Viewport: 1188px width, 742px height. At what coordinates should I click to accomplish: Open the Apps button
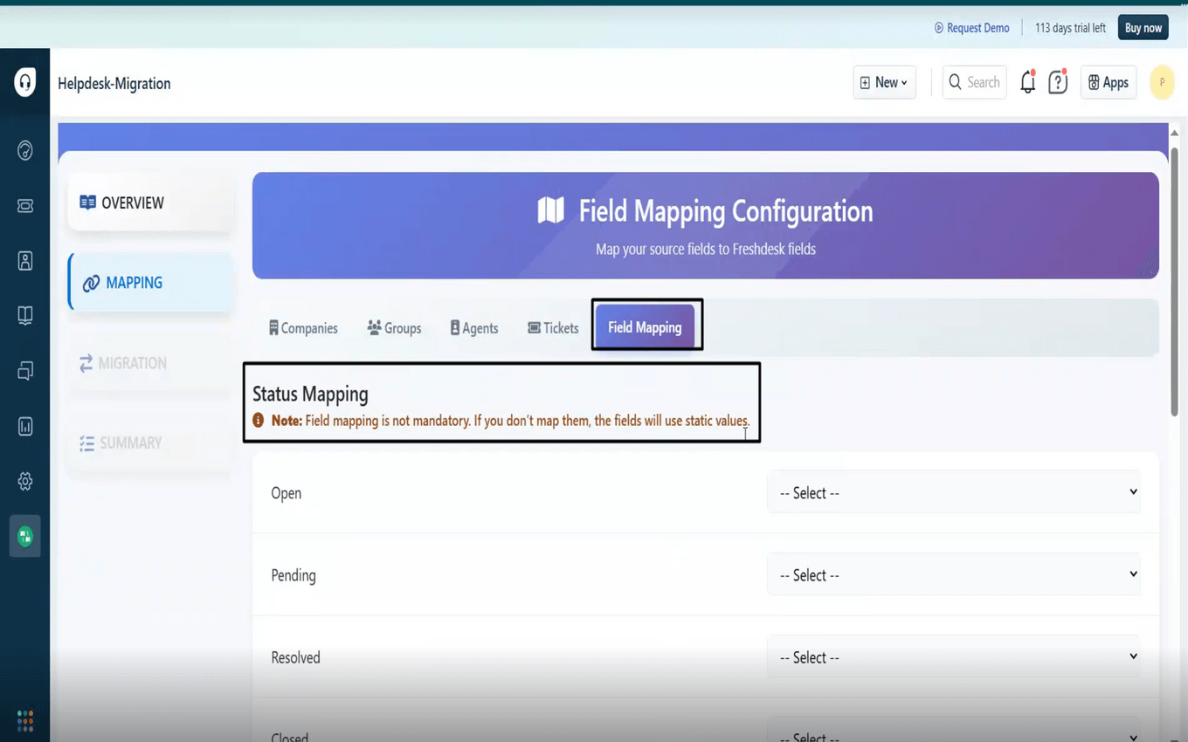pos(1108,82)
